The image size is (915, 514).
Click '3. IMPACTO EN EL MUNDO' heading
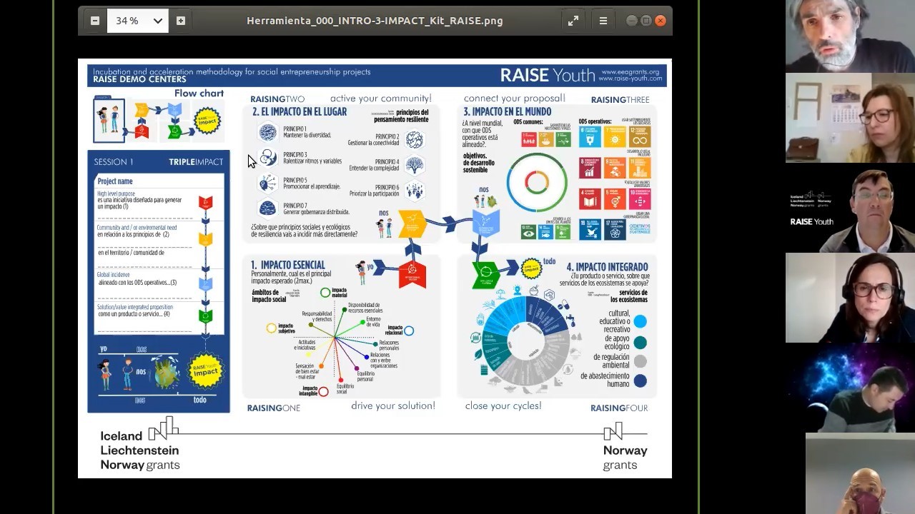point(507,112)
